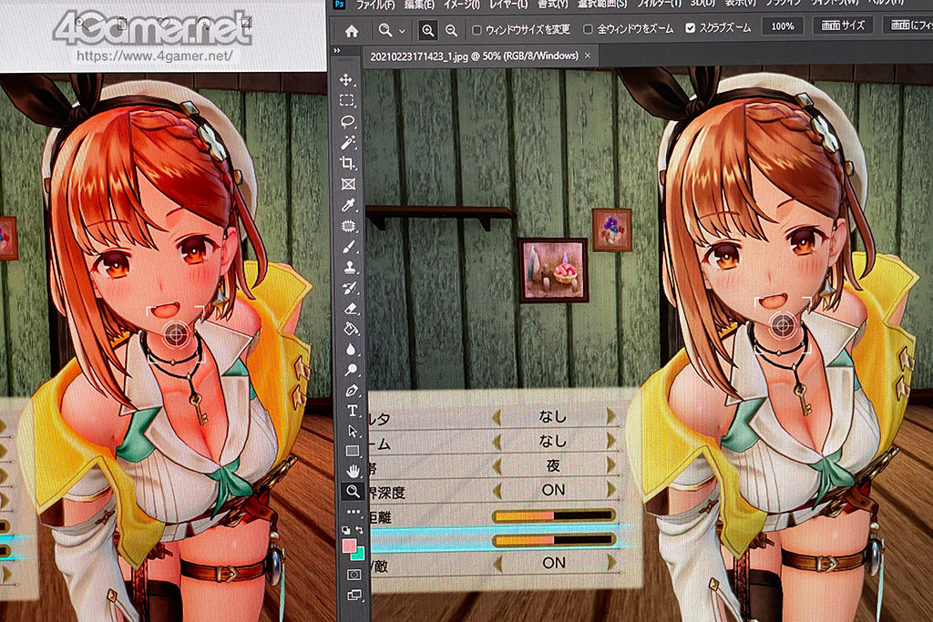The image size is (933, 622).
Task: Click the pink foreground color swatch
Action: pos(349,547)
